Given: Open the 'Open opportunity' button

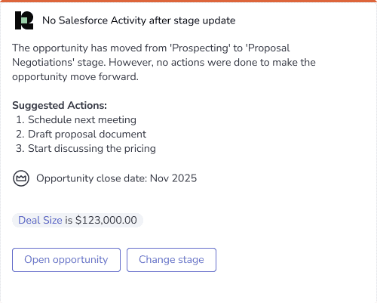Looking at the screenshot, I should click(x=66, y=260).
